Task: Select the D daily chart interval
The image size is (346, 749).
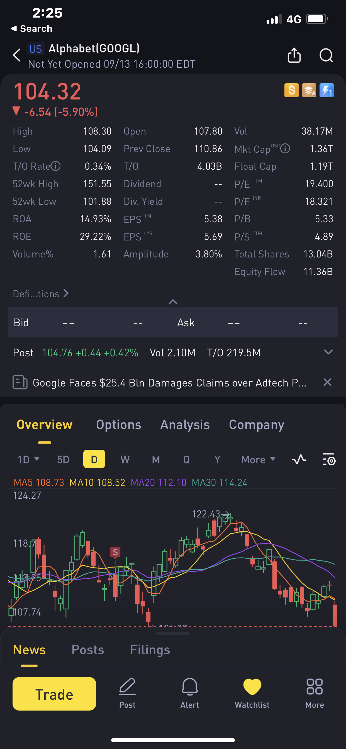Action: [x=94, y=459]
